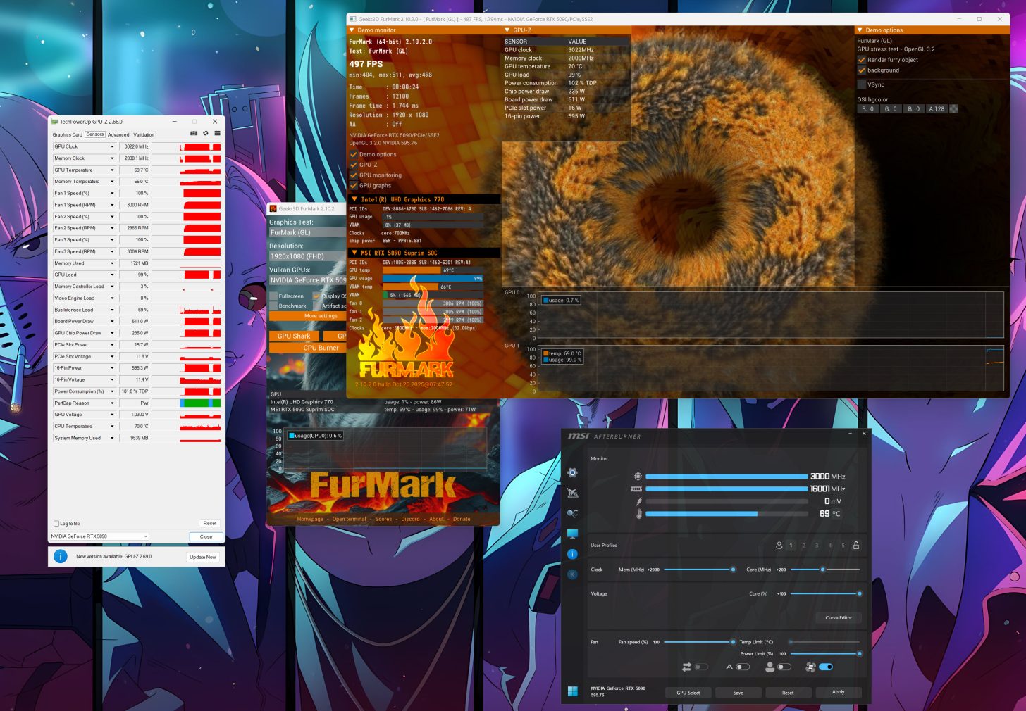Click the Curve Editor button
The height and width of the screenshot is (711, 1026).
coord(838,618)
